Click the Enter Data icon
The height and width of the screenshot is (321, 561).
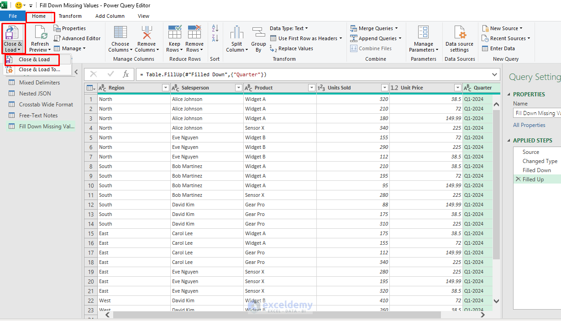[x=485, y=48]
